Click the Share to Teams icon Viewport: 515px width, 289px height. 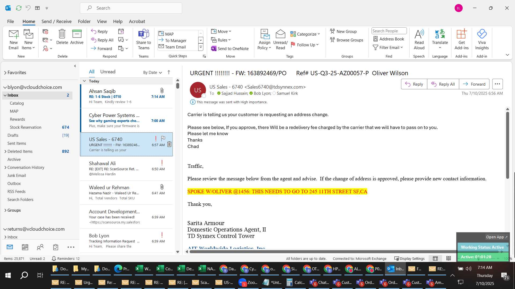coord(144,40)
